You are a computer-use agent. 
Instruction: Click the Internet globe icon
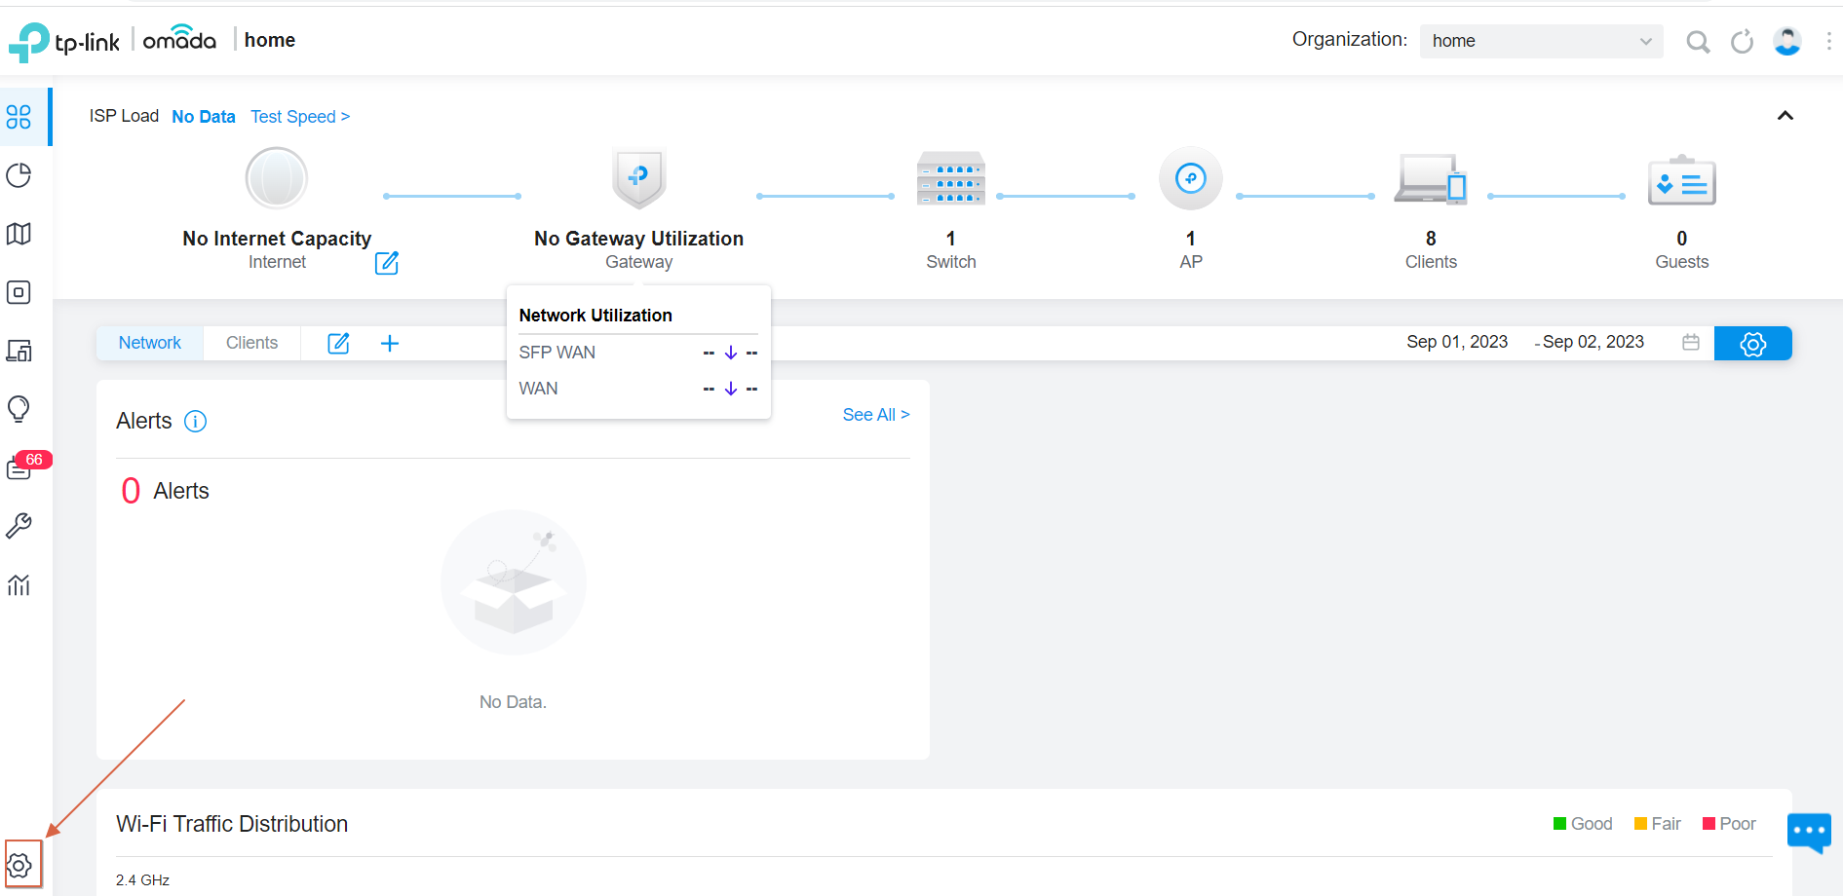click(277, 178)
